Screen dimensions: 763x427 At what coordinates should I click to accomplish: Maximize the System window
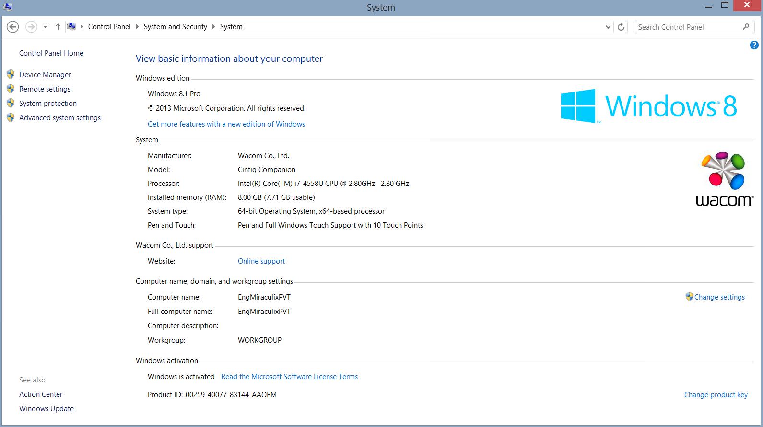(x=725, y=6)
